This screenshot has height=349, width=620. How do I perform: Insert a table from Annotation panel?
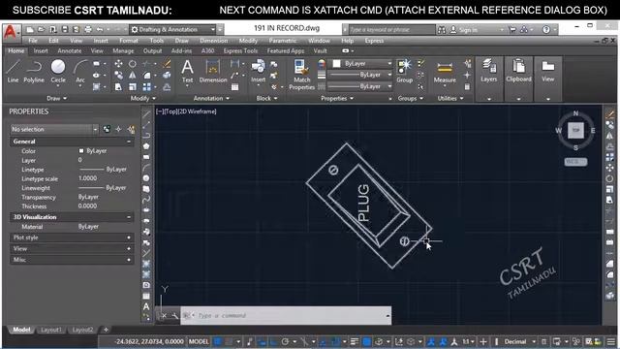point(234,87)
